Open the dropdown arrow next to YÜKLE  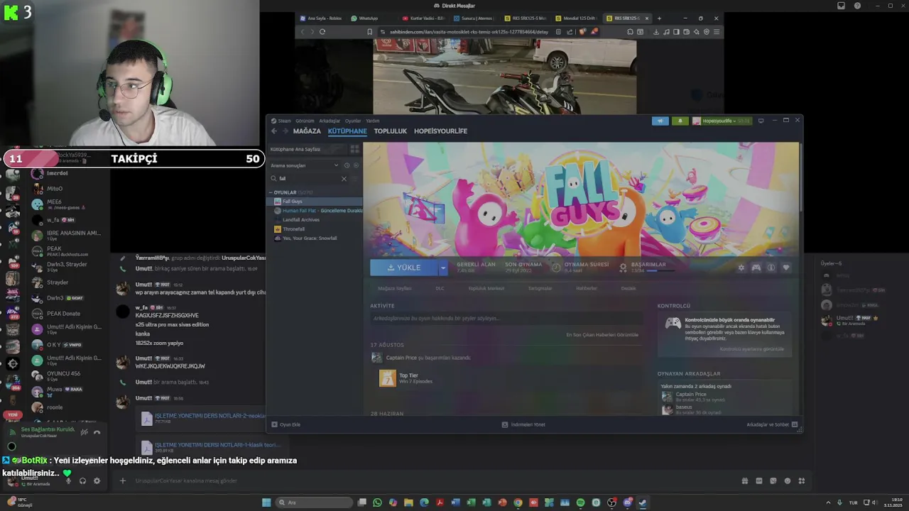click(443, 268)
